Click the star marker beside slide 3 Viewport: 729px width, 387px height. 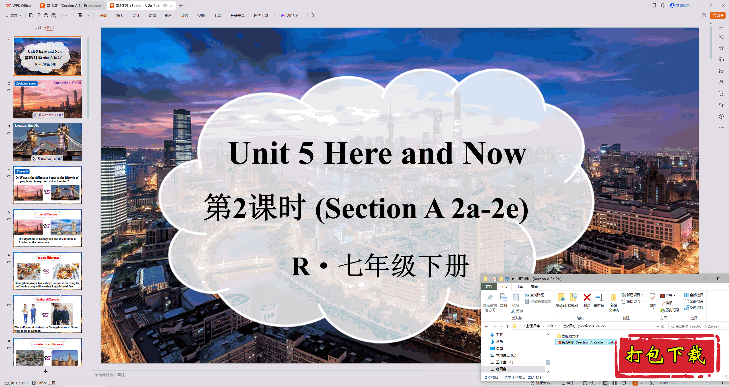[9, 133]
